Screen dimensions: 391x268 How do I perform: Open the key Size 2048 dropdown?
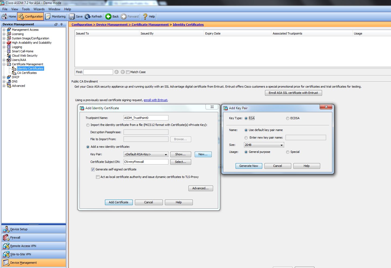(264, 145)
